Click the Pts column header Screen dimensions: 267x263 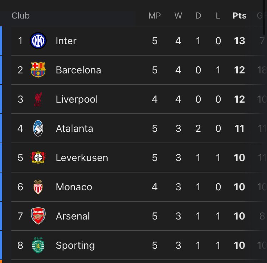[x=240, y=16]
